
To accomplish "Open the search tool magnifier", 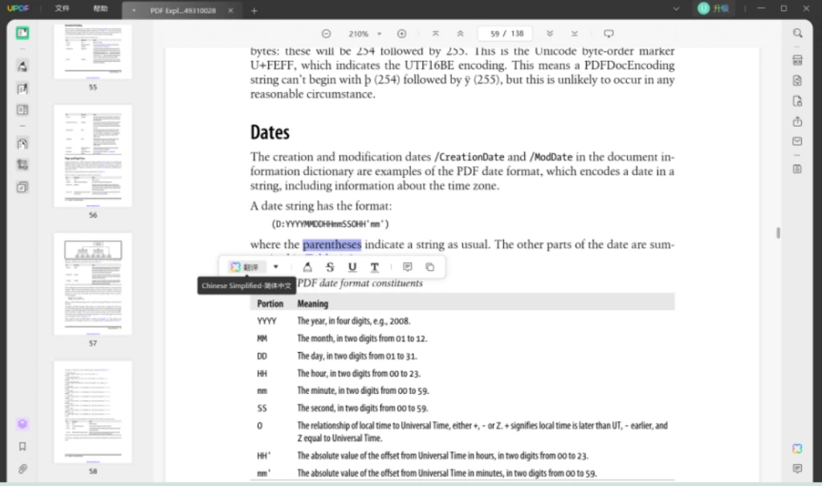I will pos(797,34).
